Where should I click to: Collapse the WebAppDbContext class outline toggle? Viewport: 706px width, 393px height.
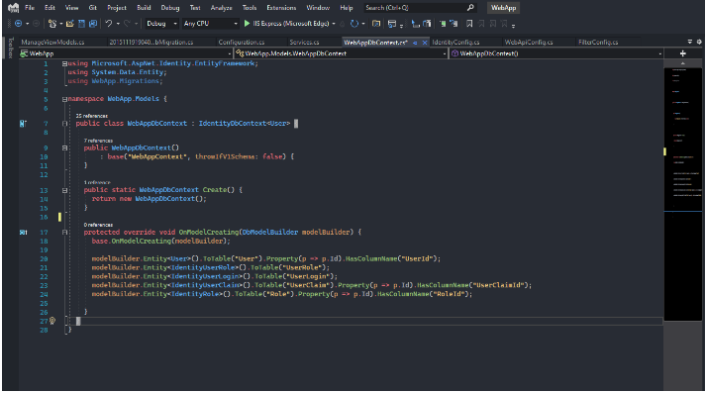point(64,124)
